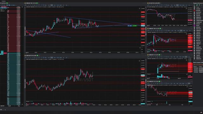Select the upper COWUSDT futures chart title tab
This screenshot has height=114, width=203.
point(31,3)
